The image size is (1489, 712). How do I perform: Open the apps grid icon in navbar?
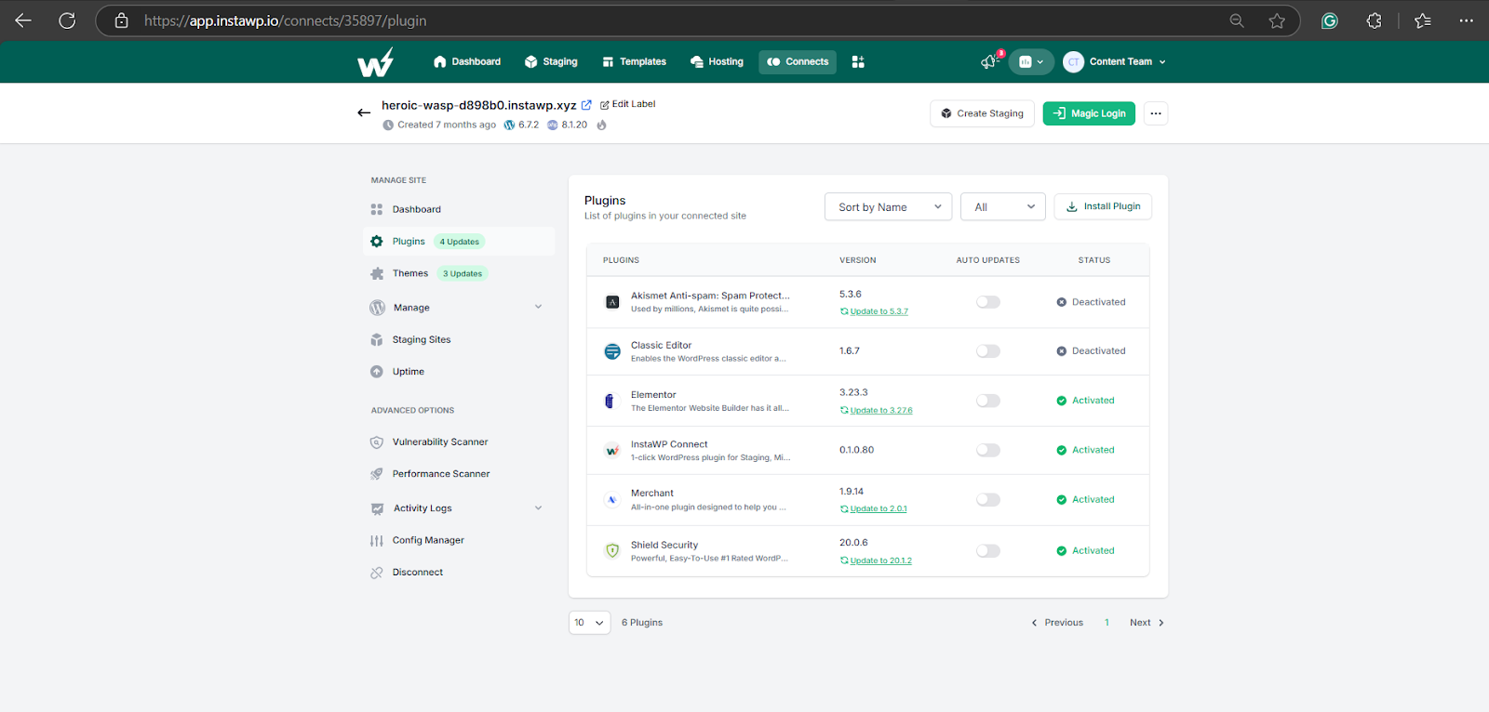[x=858, y=61]
